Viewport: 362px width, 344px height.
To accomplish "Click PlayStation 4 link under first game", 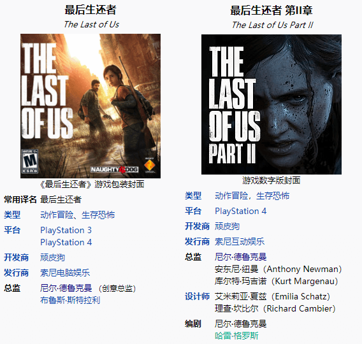I will pos(66,242).
